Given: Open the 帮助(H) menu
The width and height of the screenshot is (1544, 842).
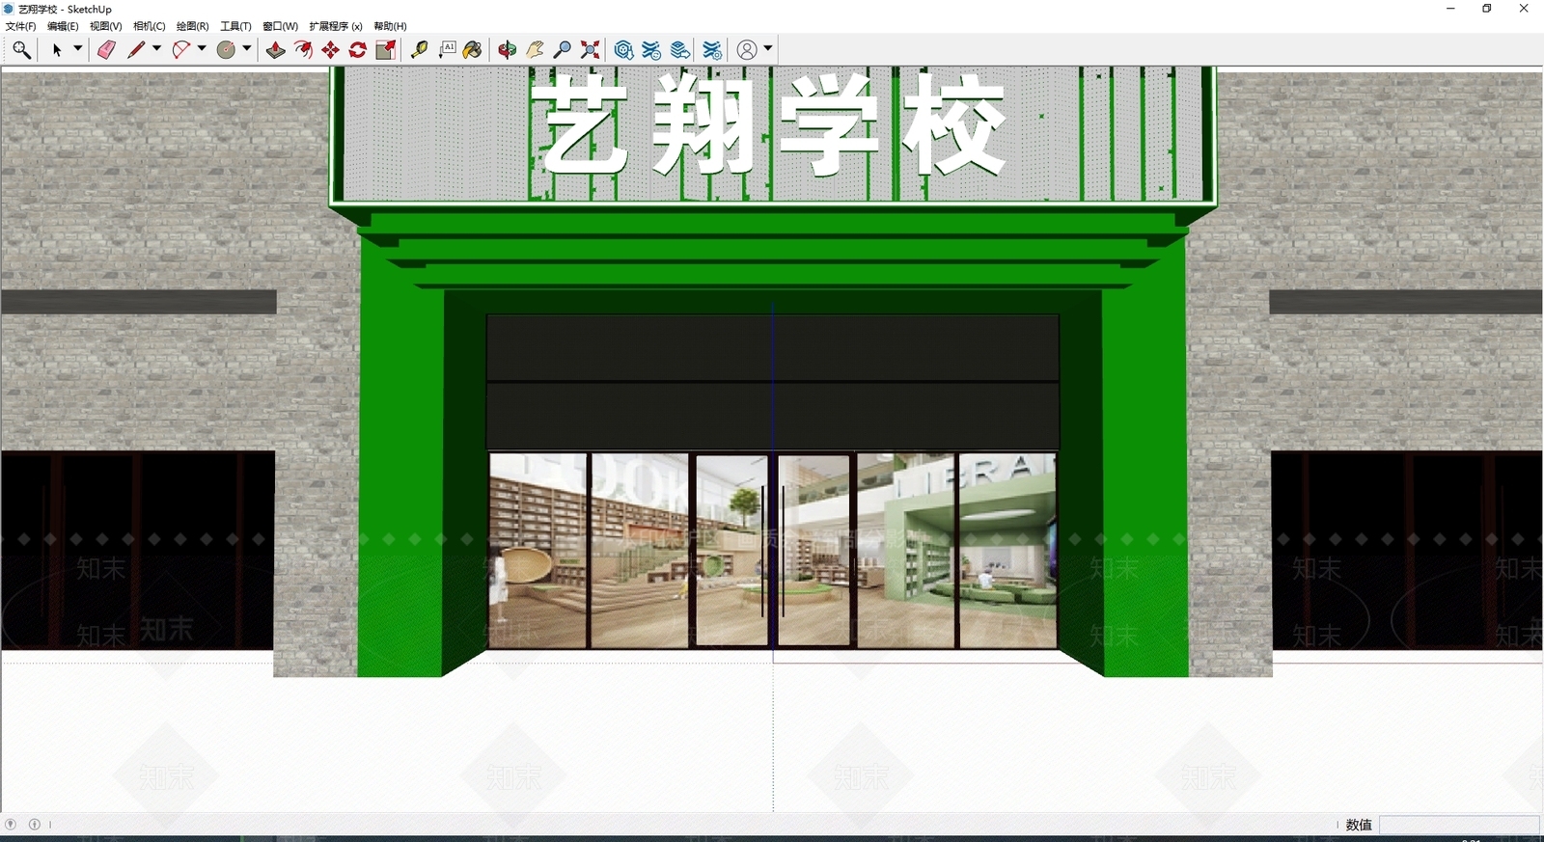Looking at the screenshot, I should click(x=390, y=26).
